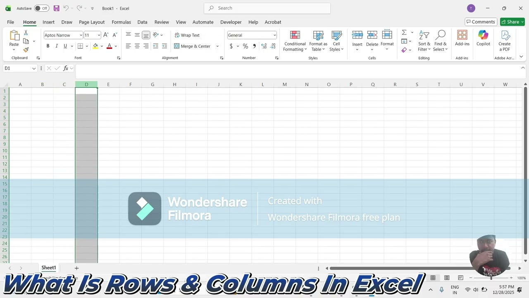529x298 pixels.
Task: Click Insert in Cells group
Action: click(357, 41)
